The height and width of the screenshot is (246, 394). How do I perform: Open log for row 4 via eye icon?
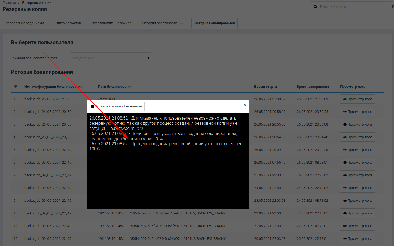point(345,137)
